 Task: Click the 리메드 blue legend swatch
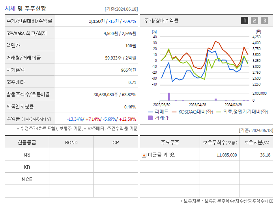click(150, 112)
